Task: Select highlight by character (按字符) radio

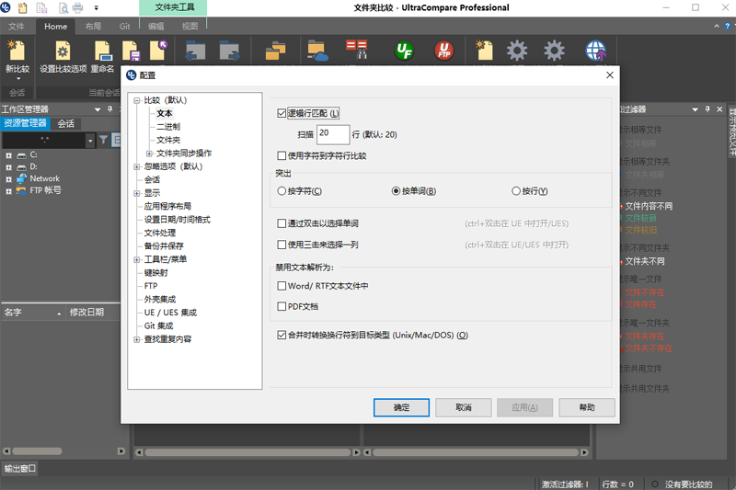Action: [x=282, y=191]
